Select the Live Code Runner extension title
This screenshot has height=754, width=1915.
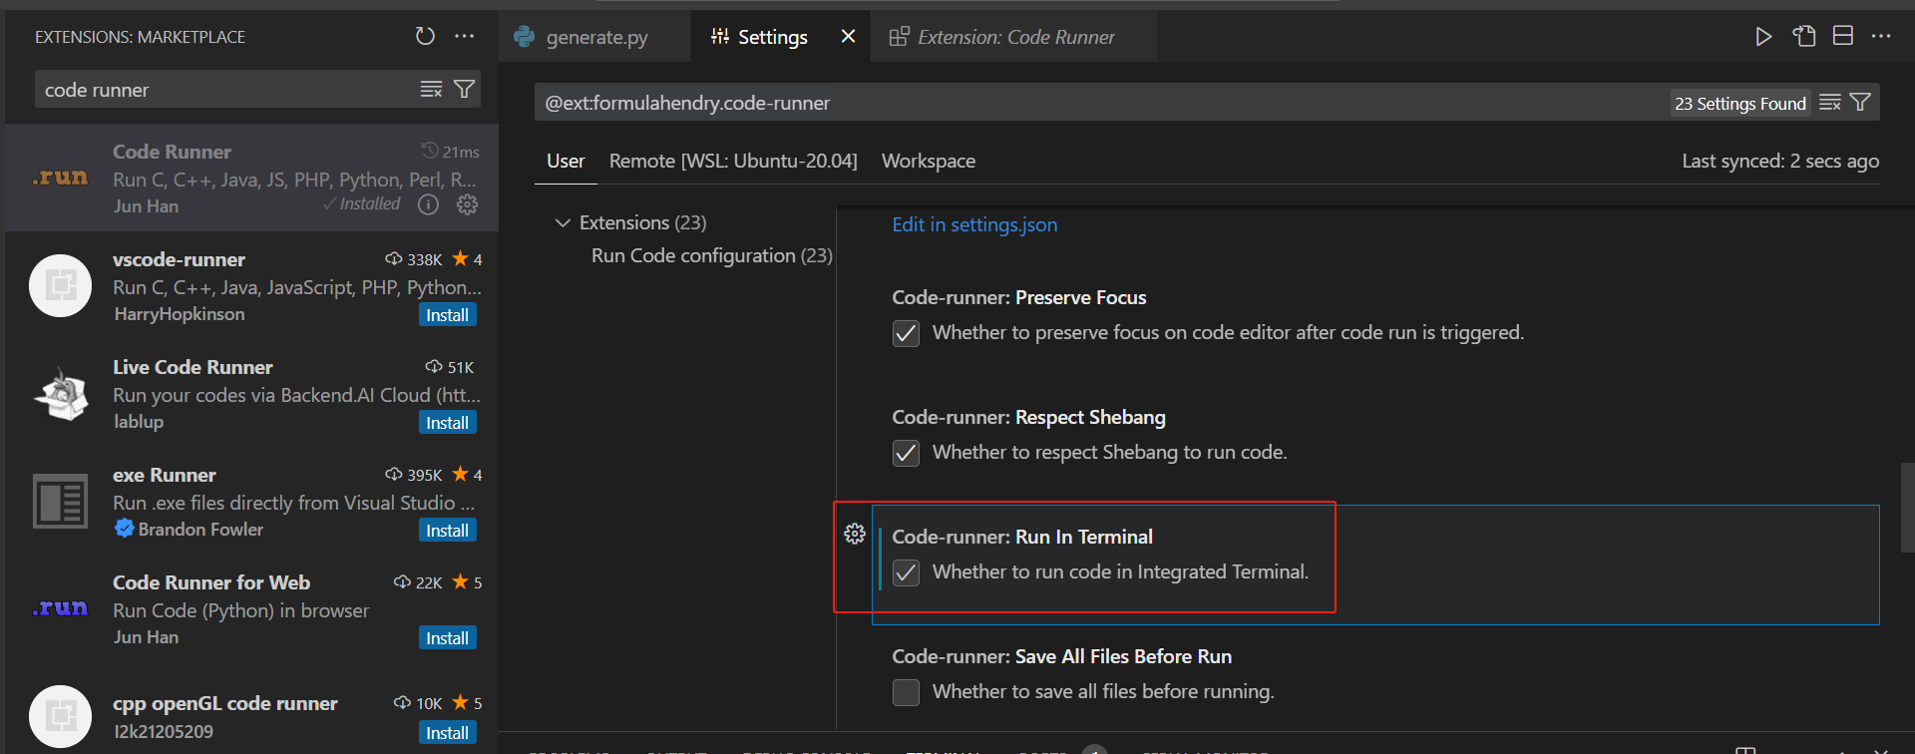point(192,367)
